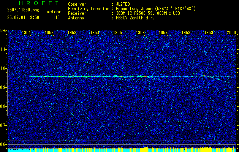Click the 1955 time marker
239x152 pixels.
118,32
